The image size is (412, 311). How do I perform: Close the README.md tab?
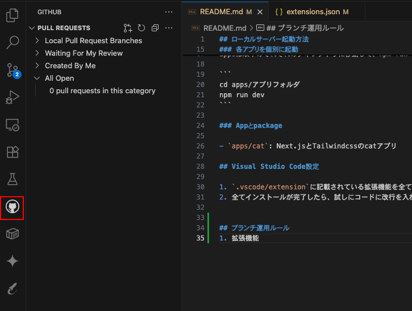[x=260, y=12]
